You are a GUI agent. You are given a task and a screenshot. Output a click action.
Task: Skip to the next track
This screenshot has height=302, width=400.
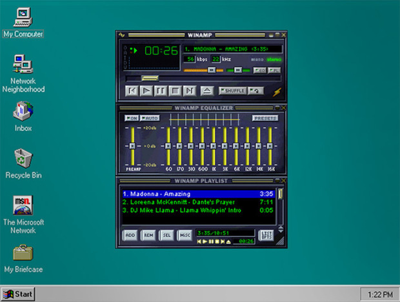[x=190, y=91]
